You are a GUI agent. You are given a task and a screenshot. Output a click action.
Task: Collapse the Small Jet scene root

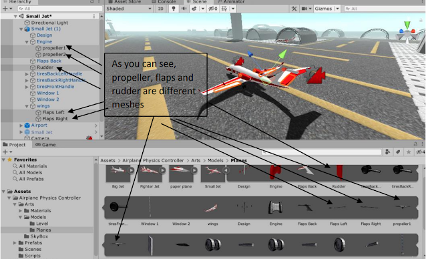(x=15, y=16)
